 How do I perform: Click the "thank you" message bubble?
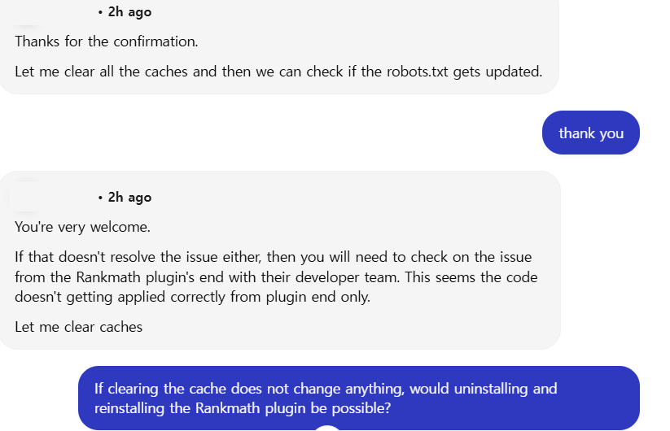tap(591, 133)
